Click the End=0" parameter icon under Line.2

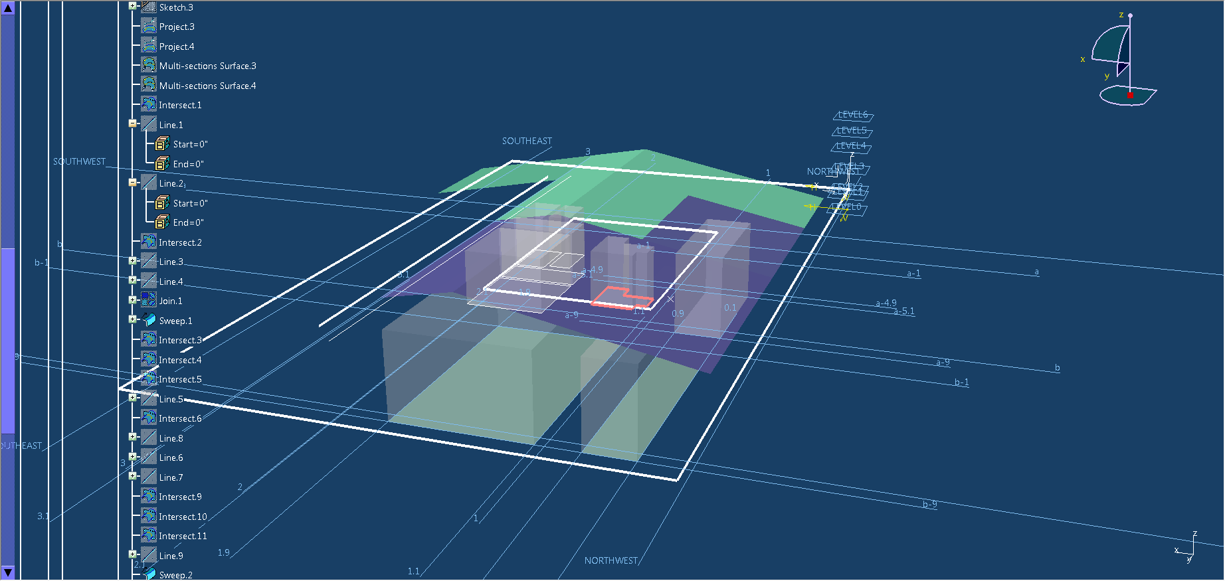(162, 222)
